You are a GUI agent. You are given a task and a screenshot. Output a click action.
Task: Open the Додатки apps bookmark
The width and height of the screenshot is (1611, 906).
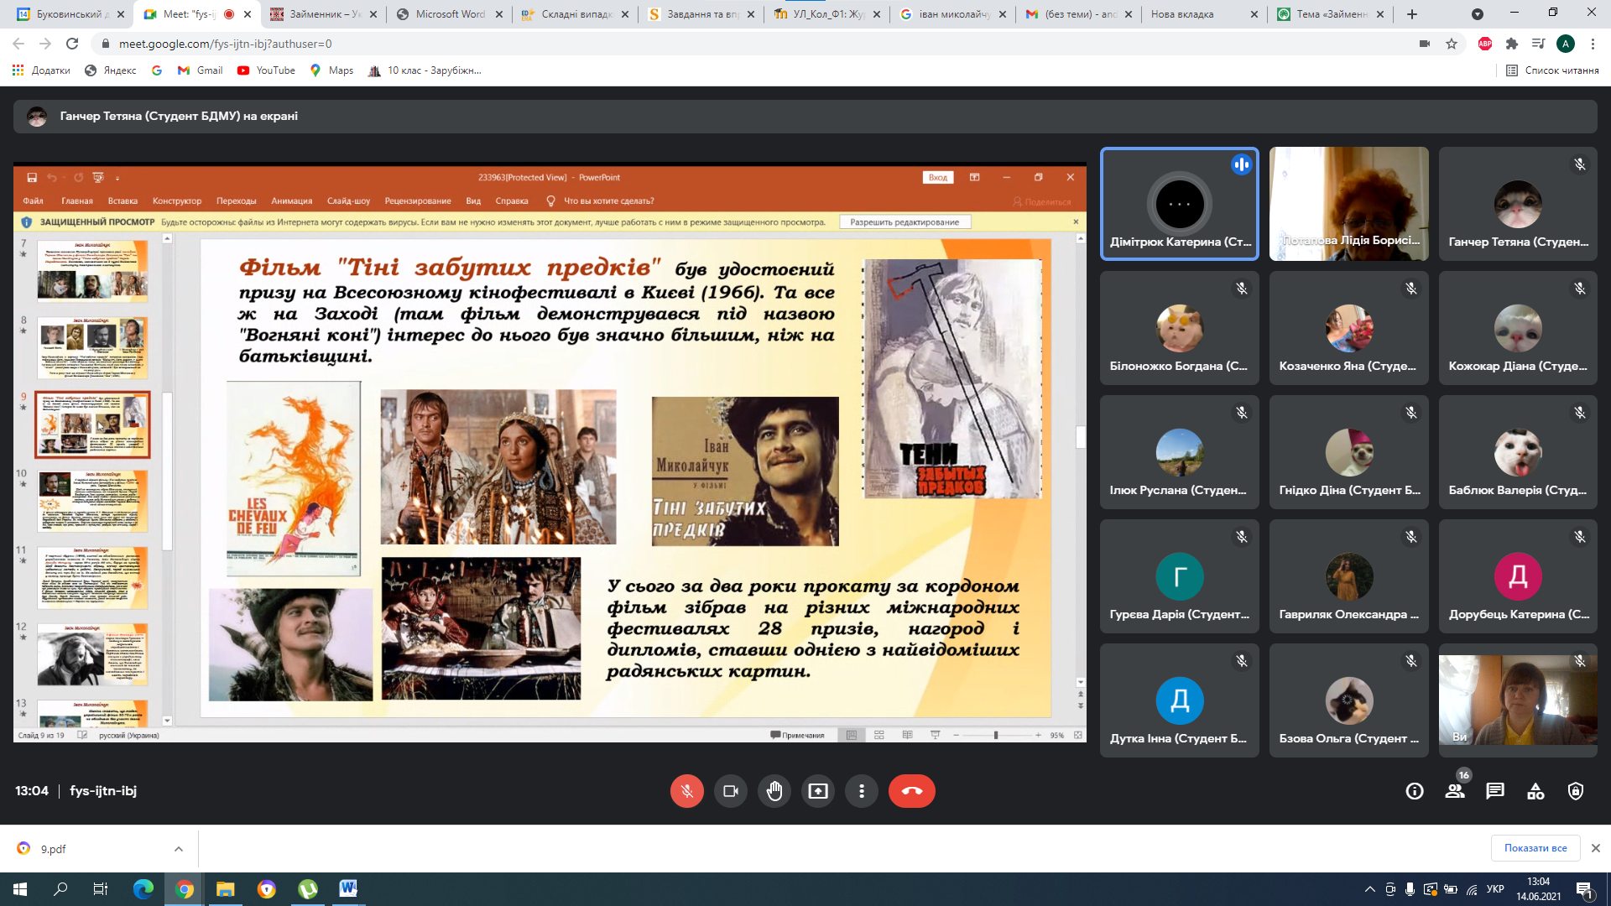[41, 70]
